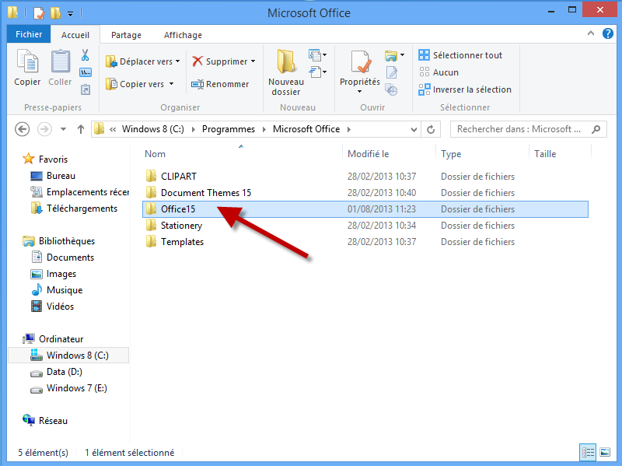Go up one folder level arrow
Viewport: 622px width, 466px height.
81,129
